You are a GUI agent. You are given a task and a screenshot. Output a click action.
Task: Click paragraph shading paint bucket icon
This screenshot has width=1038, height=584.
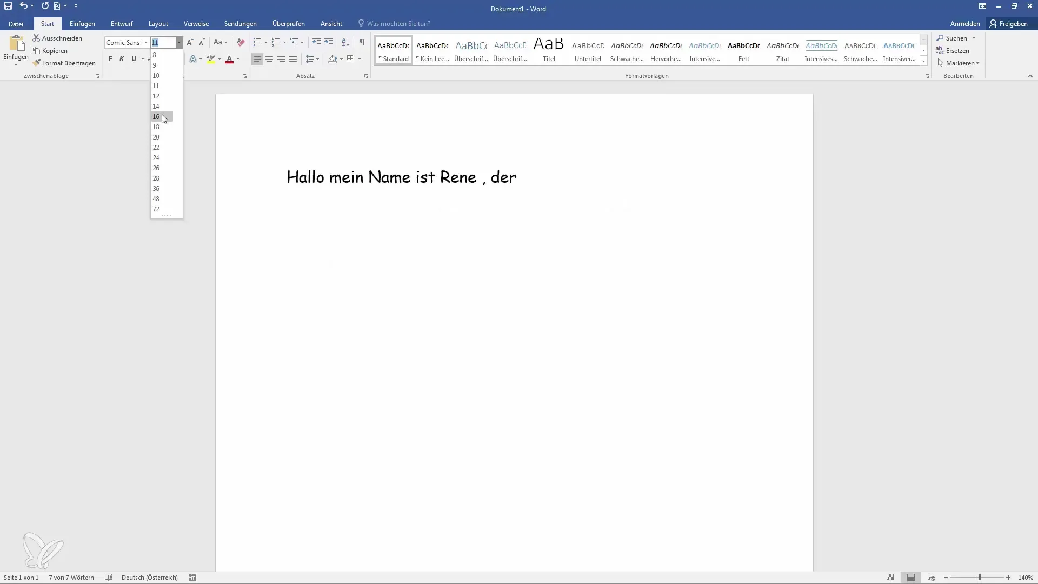332,59
